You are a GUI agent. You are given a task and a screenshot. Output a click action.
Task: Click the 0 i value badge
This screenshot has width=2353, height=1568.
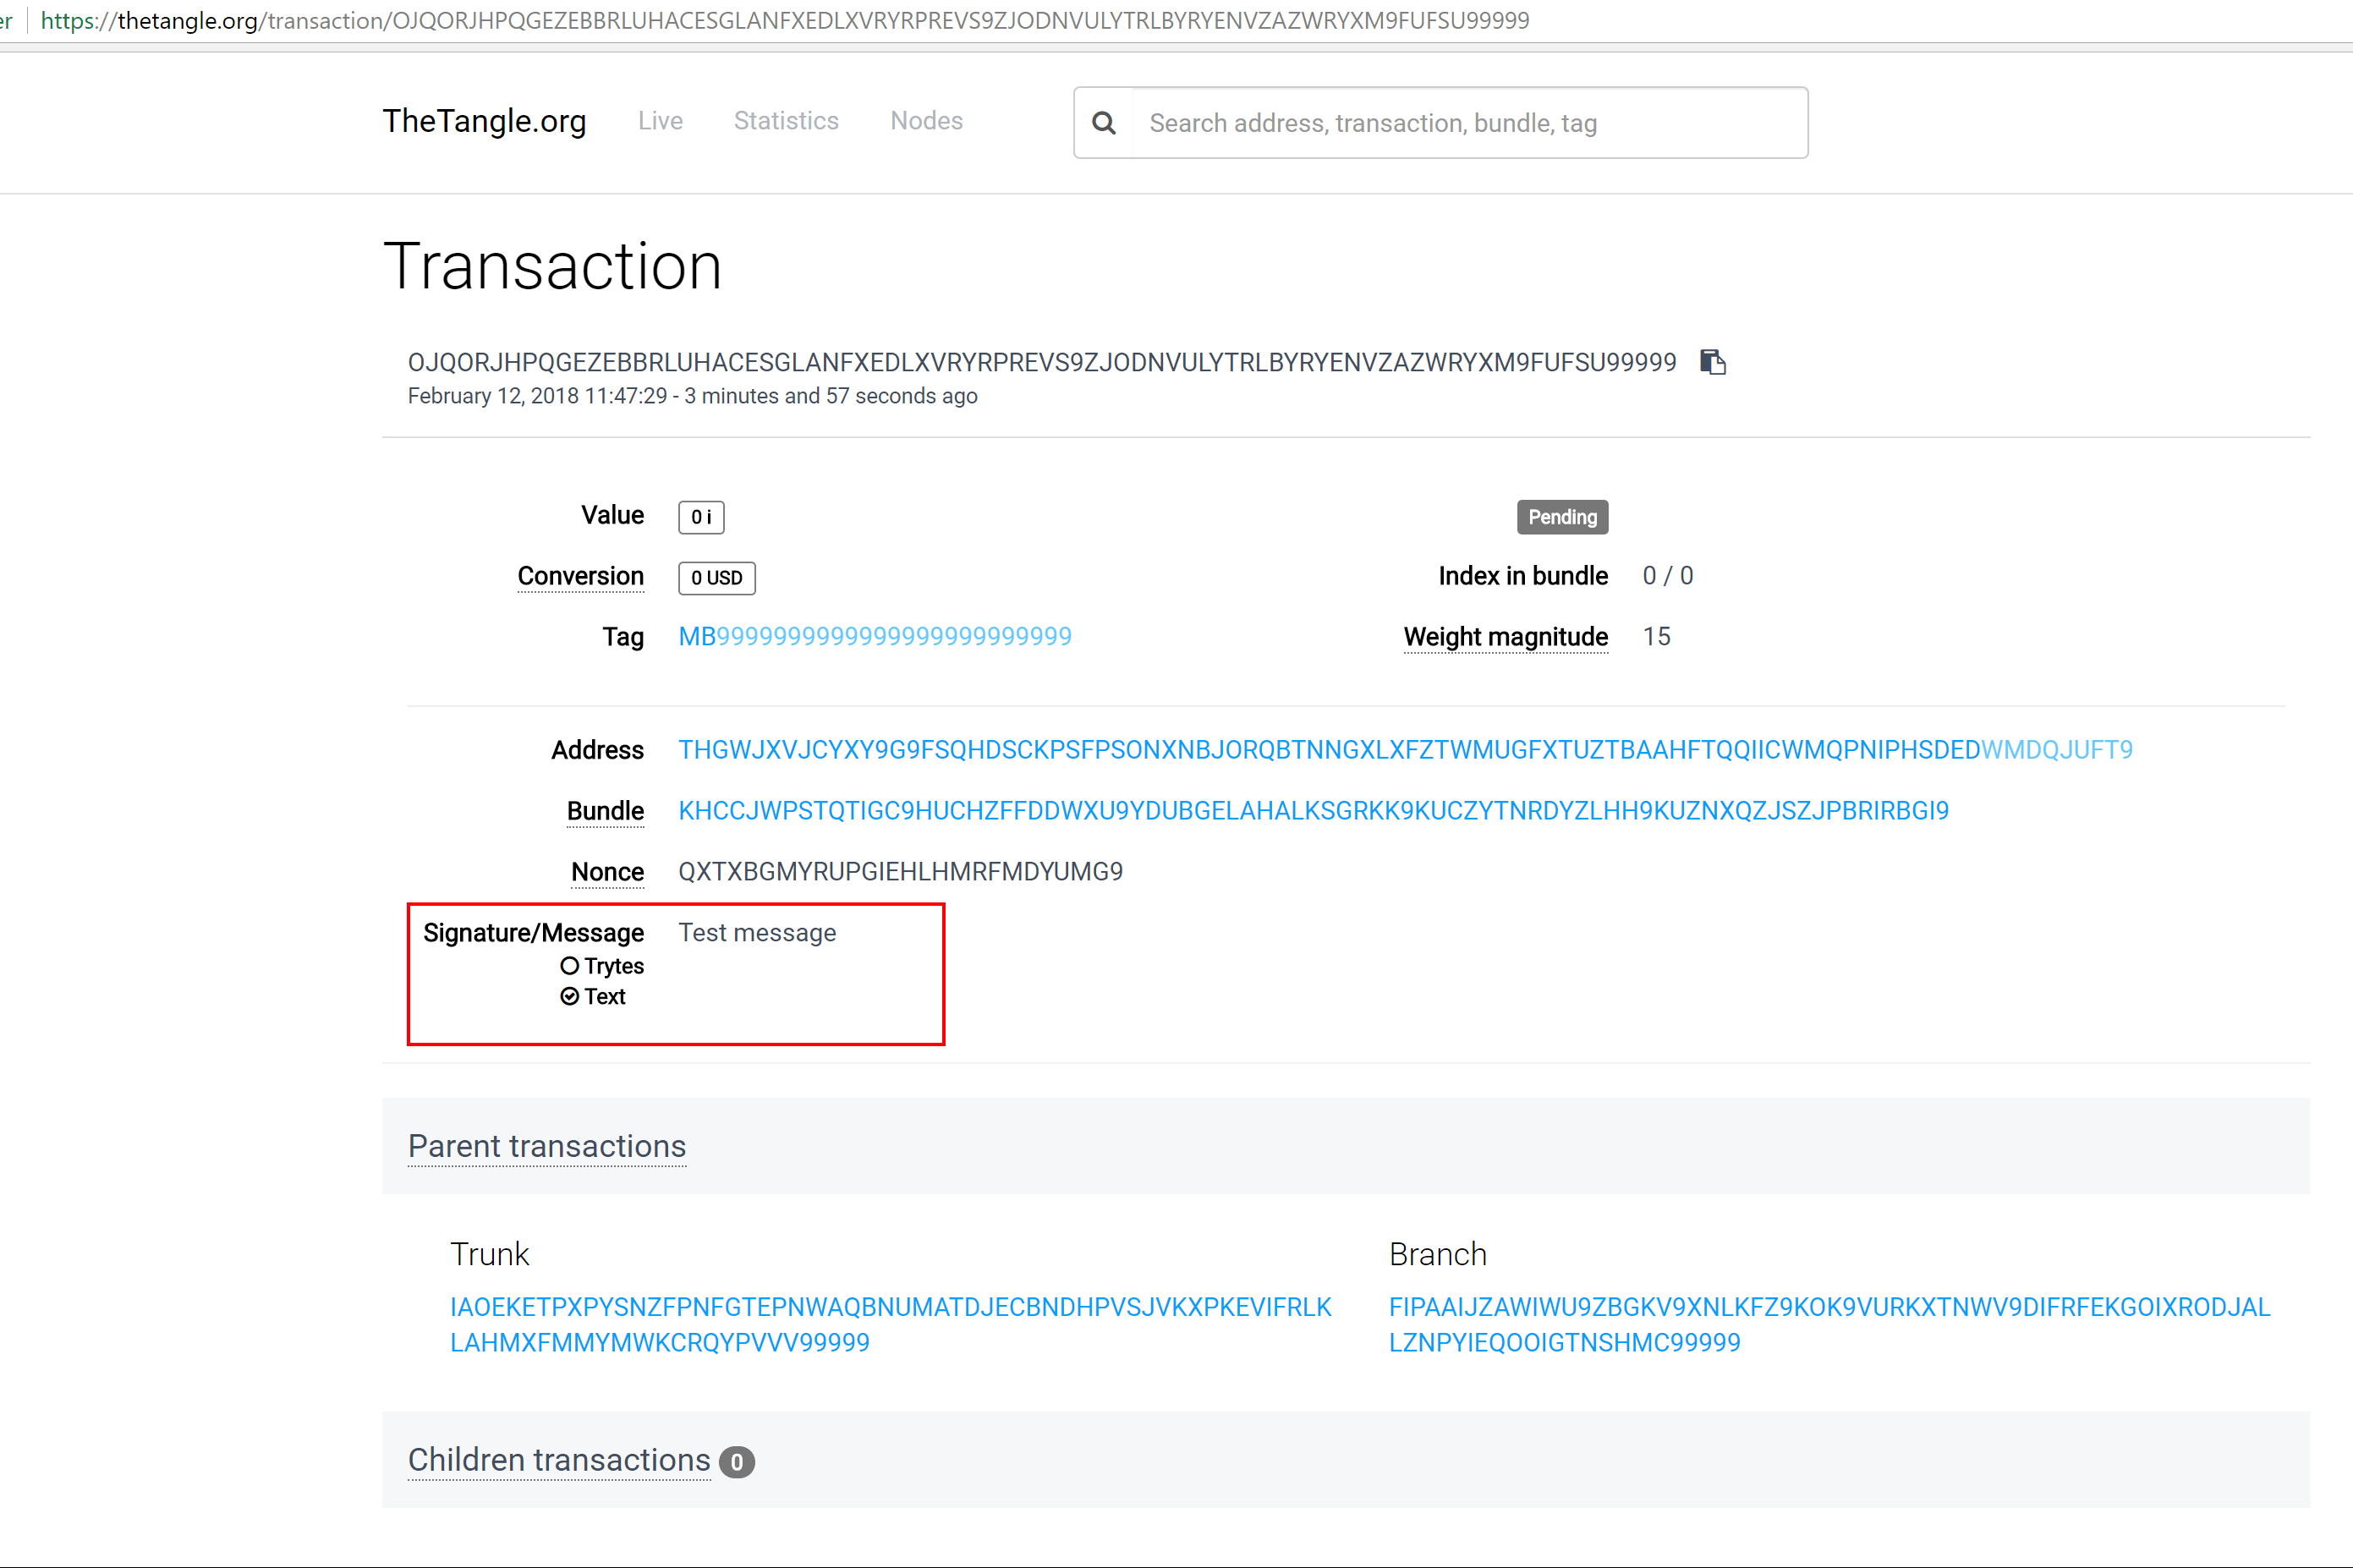(x=701, y=518)
